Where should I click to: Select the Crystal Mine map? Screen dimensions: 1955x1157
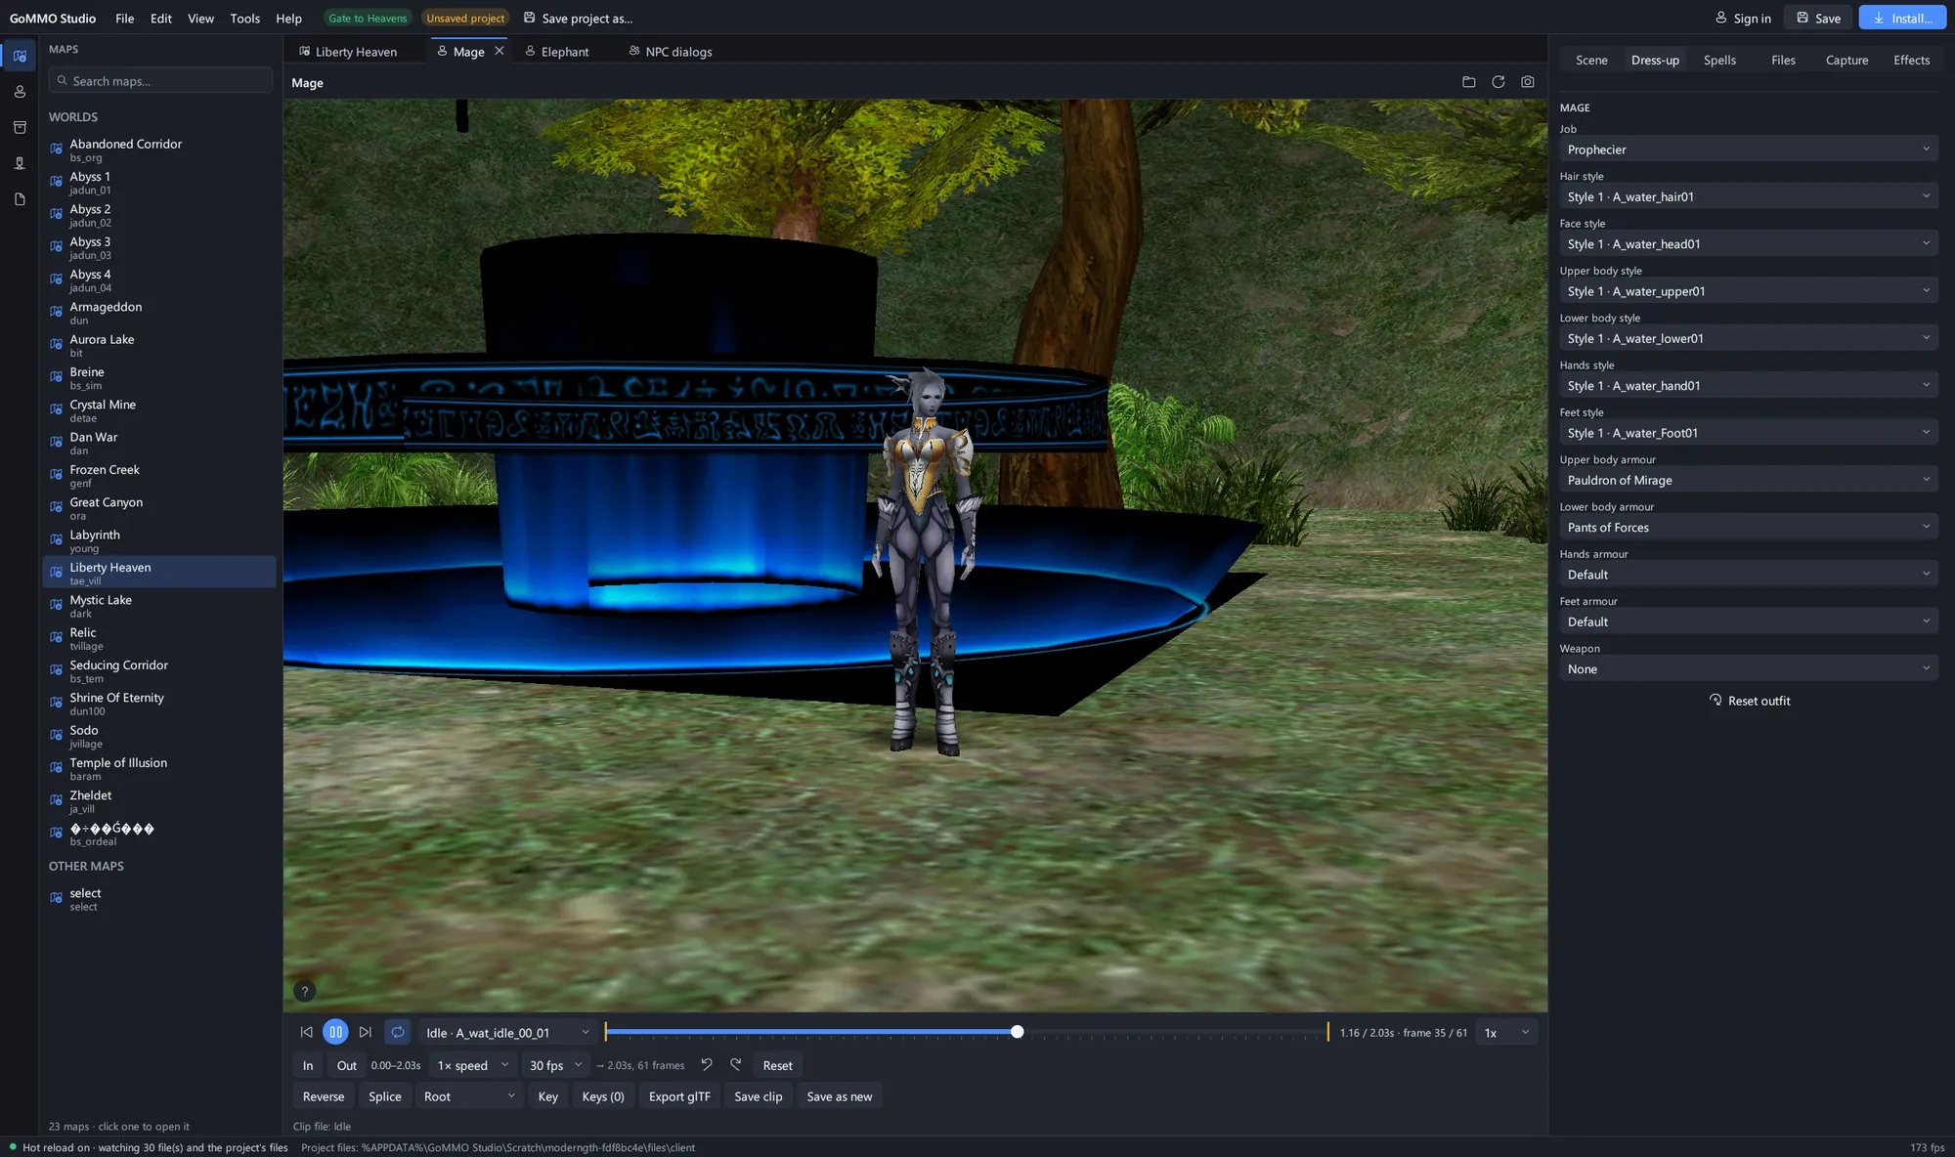(159, 410)
